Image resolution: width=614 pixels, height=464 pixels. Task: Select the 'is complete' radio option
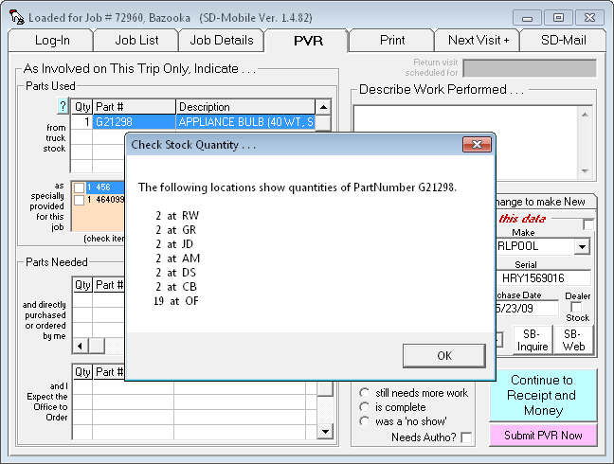[365, 407]
